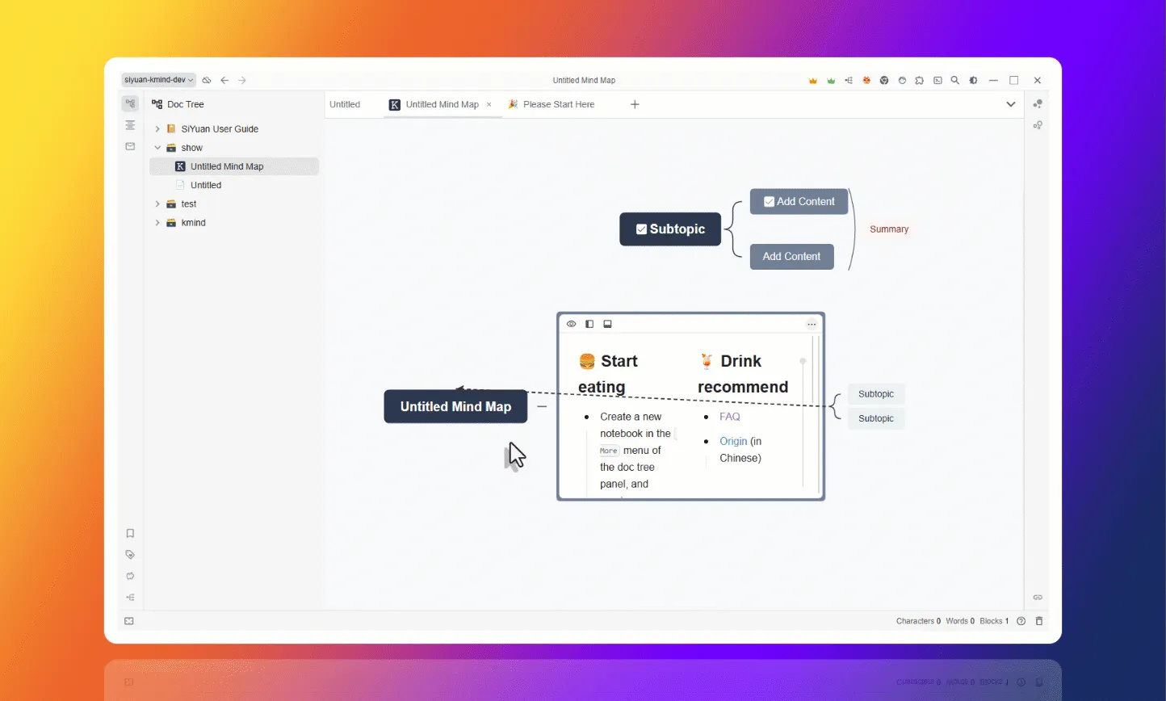Open the global graph icon in the right dock

pos(1038,125)
